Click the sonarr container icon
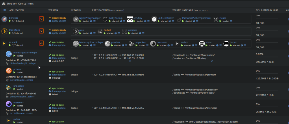 click(x=202, y=44)
